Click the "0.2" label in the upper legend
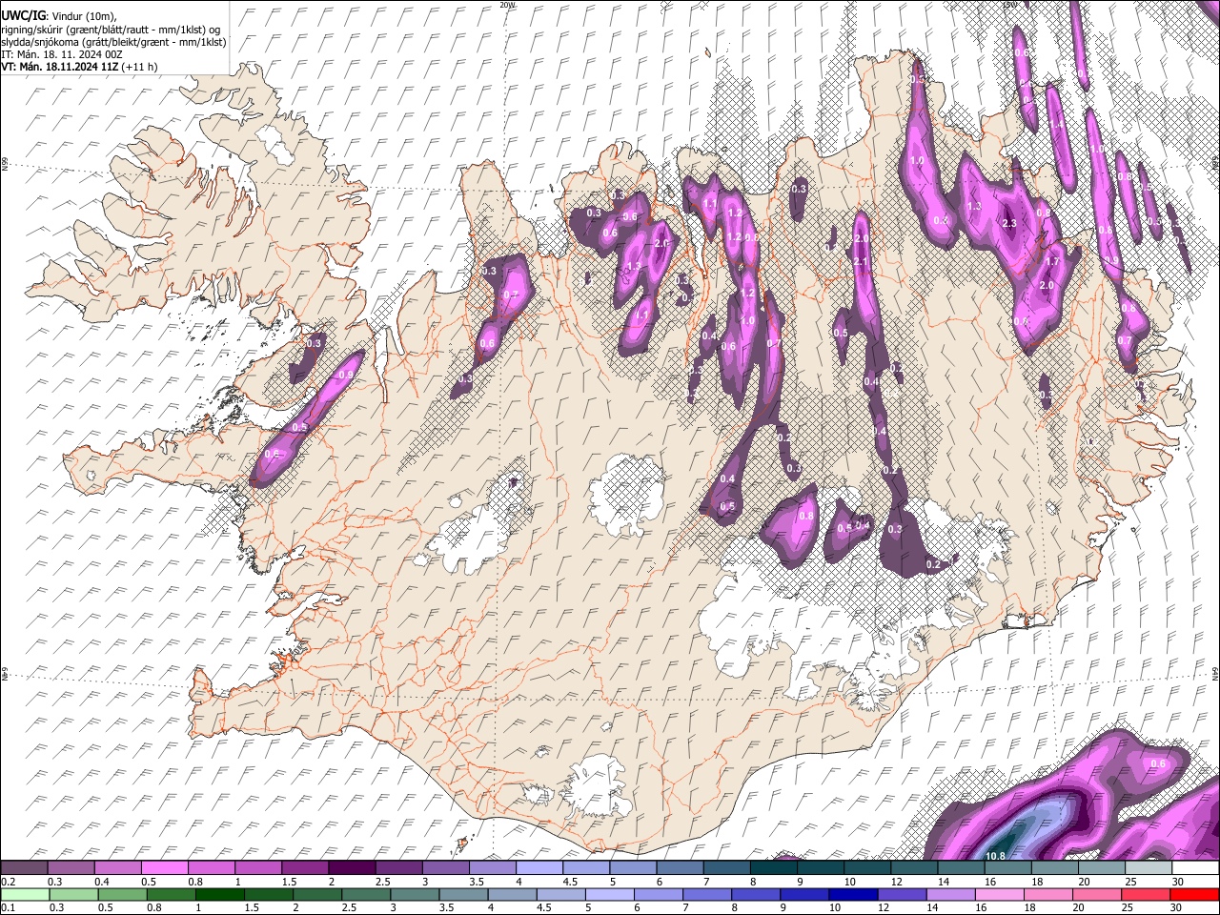The image size is (1220, 915). (x=8, y=882)
